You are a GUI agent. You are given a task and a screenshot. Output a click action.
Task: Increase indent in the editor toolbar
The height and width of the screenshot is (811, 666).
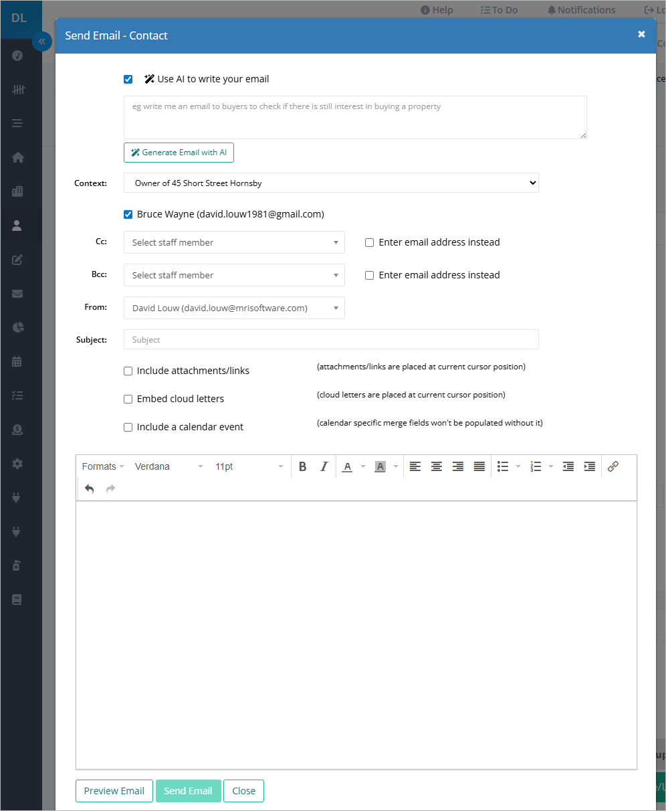[590, 466]
